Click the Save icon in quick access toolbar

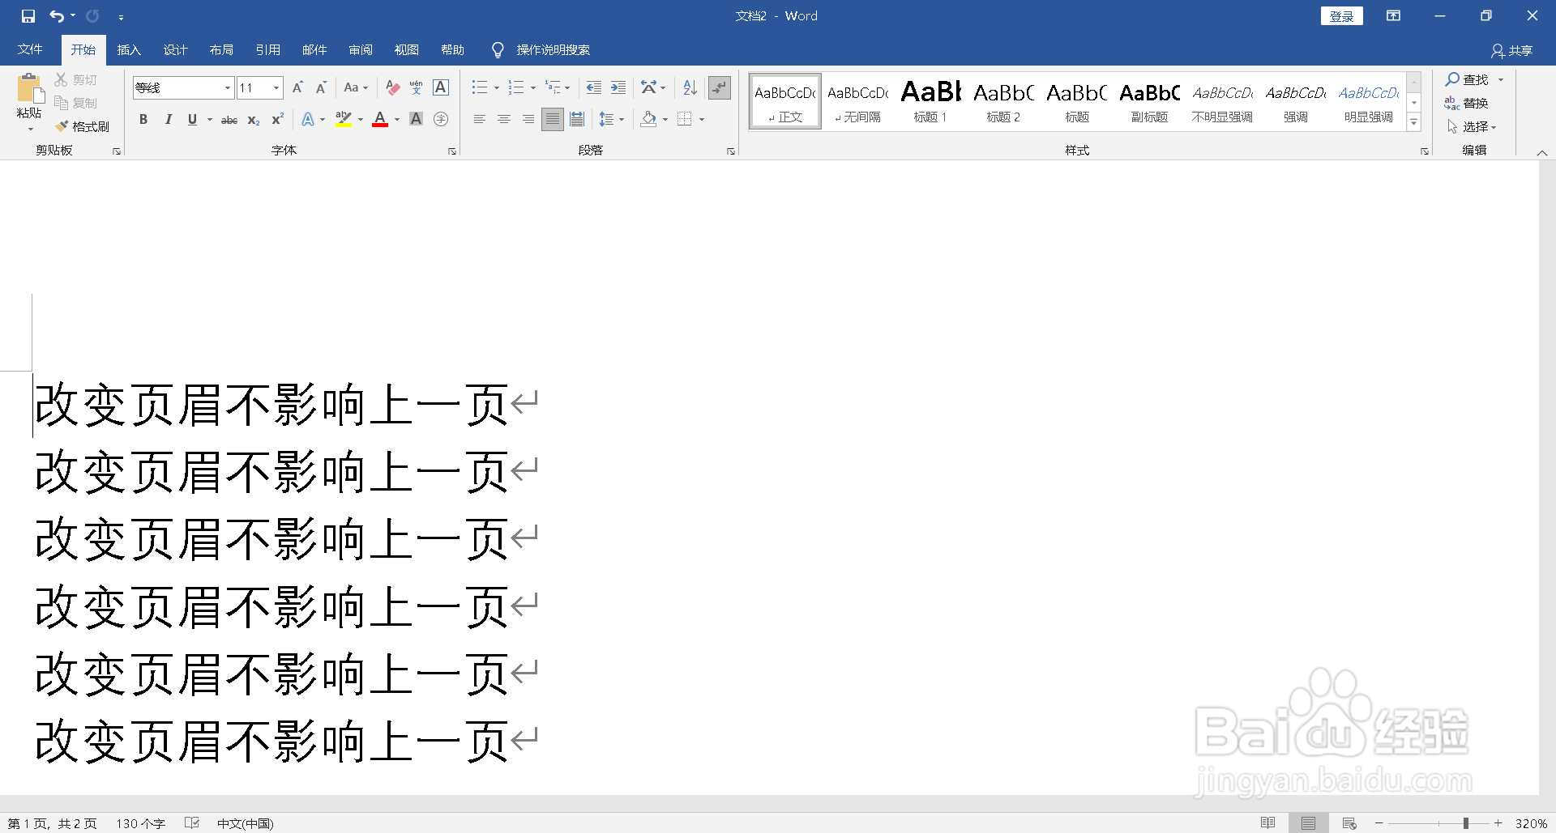pyautogui.click(x=28, y=16)
